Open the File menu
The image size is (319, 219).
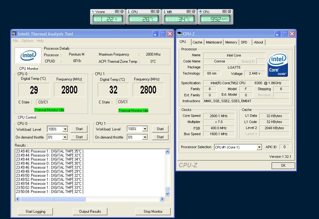tap(15, 41)
